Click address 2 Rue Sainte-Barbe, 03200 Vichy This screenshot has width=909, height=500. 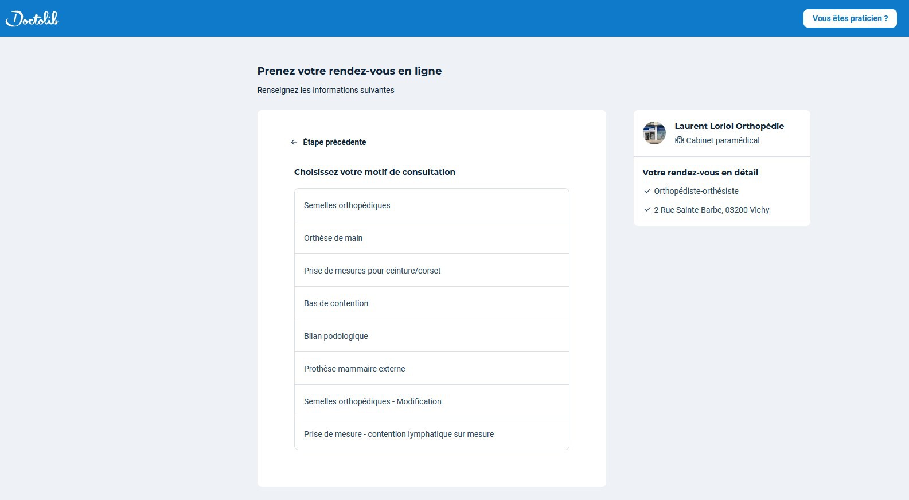712,210
